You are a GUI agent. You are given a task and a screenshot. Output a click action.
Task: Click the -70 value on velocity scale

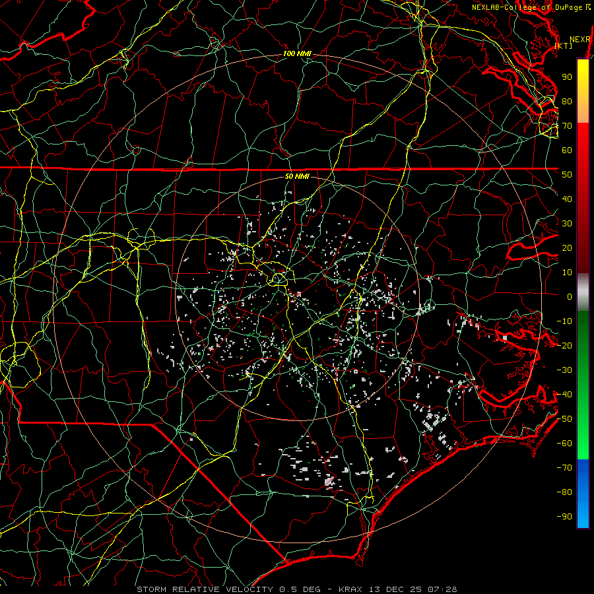(564, 468)
